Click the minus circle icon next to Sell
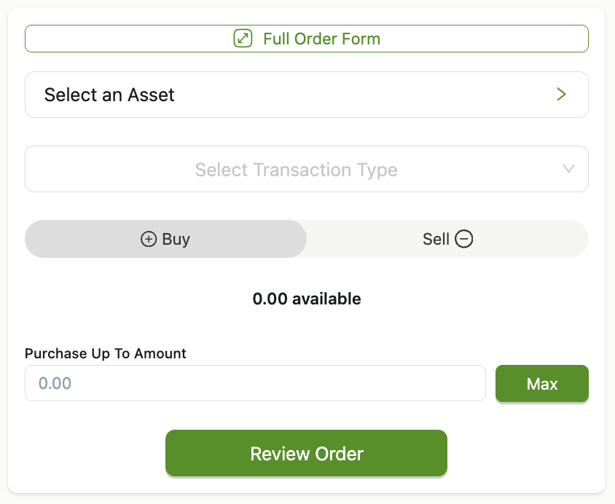The width and height of the screenshot is (615, 504). coord(464,239)
